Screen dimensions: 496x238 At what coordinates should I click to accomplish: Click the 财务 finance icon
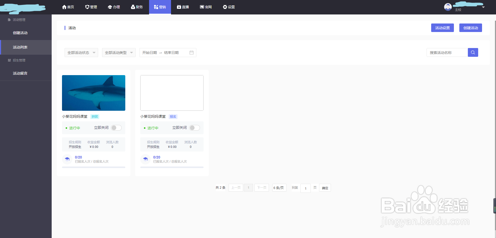(133, 7)
